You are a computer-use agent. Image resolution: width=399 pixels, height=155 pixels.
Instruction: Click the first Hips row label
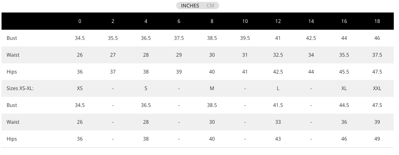[12, 72]
